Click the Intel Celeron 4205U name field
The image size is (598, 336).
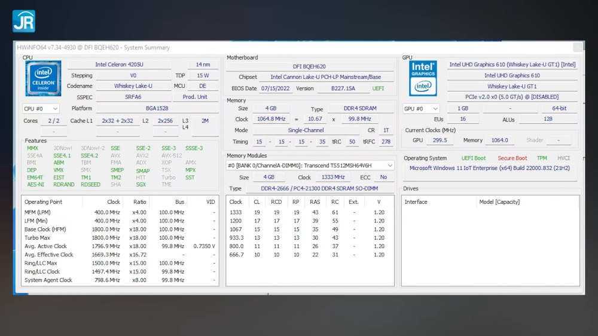(x=120, y=65)
